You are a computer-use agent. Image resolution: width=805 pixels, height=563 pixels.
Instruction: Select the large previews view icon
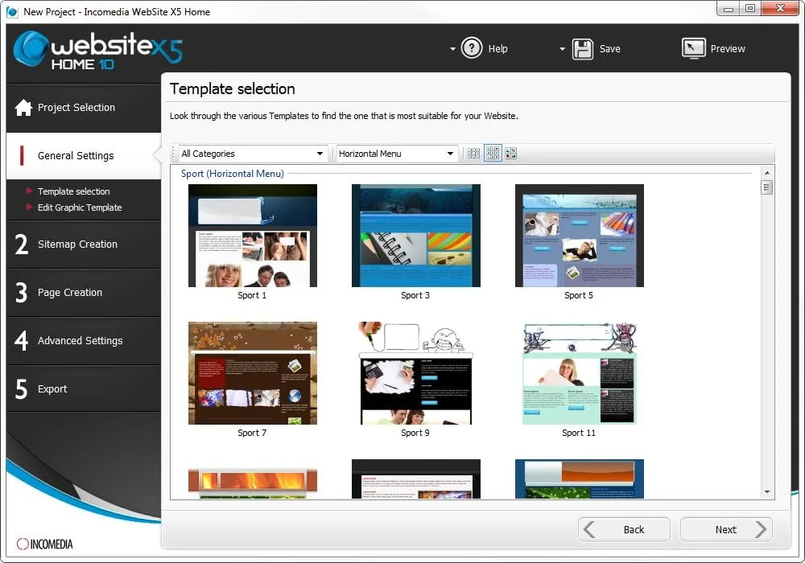pyautogui.click(x=511, y=153)
